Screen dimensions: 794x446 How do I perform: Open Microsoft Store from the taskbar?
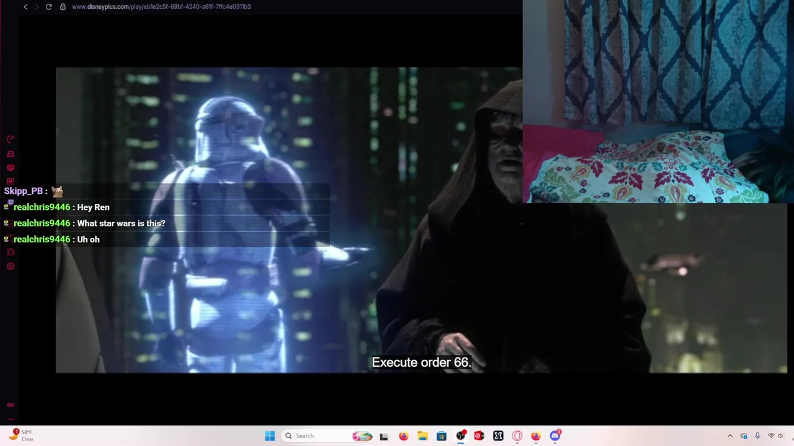click(441, 436)
